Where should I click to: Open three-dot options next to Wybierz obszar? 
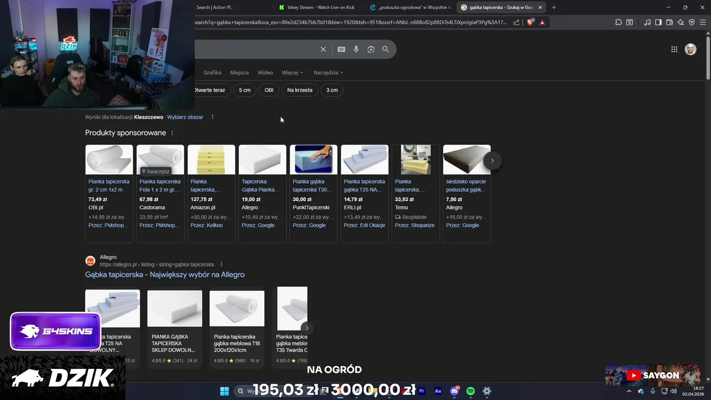(212, 117)
